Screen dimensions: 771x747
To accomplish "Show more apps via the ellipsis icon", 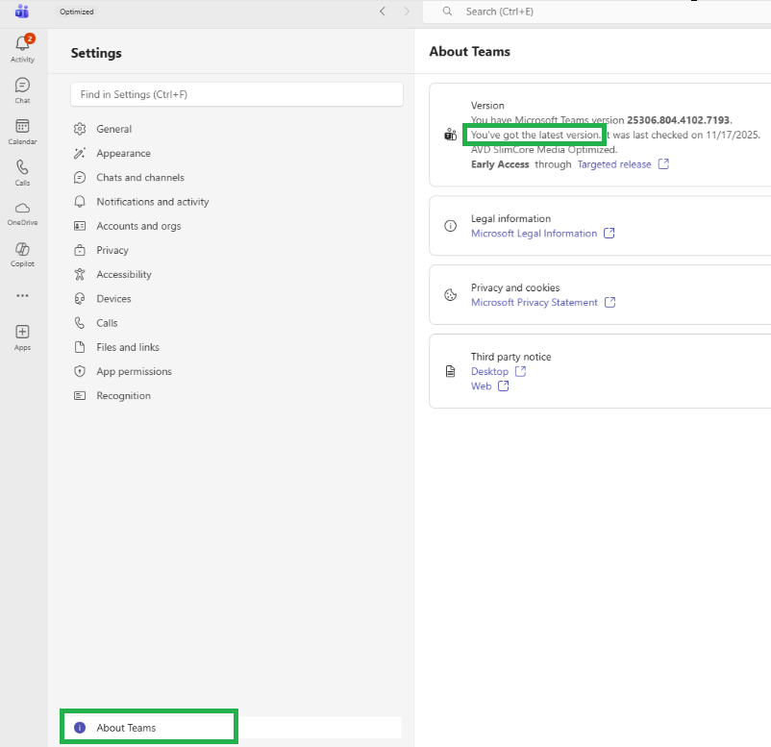I will (x=23, y=295).
